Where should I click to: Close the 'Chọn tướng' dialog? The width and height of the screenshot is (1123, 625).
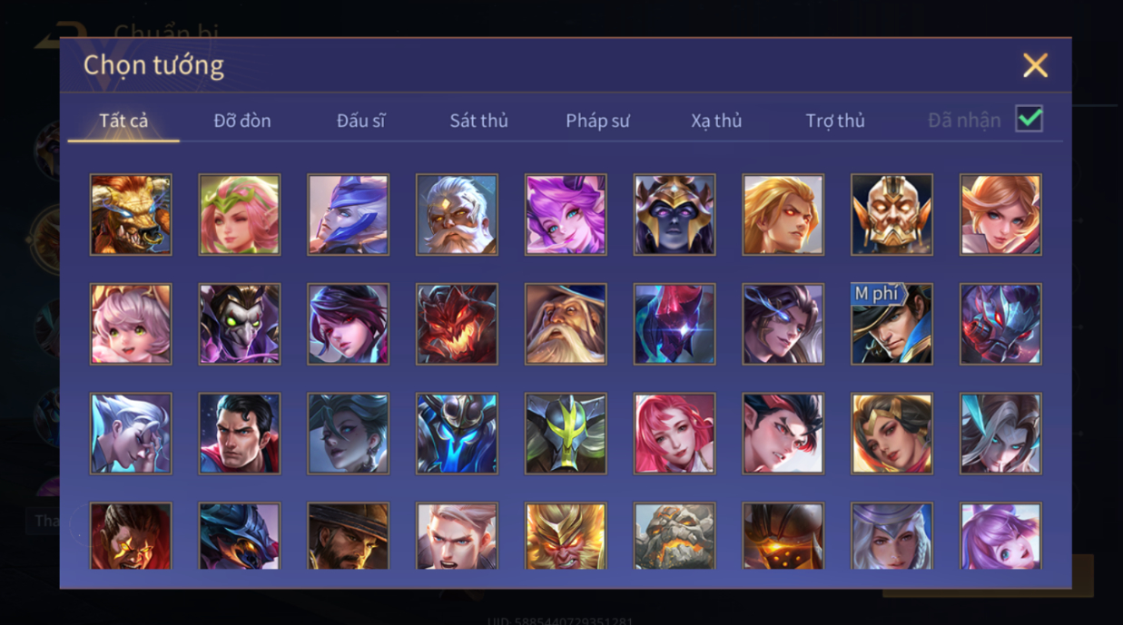click(x=1035, y=65)
